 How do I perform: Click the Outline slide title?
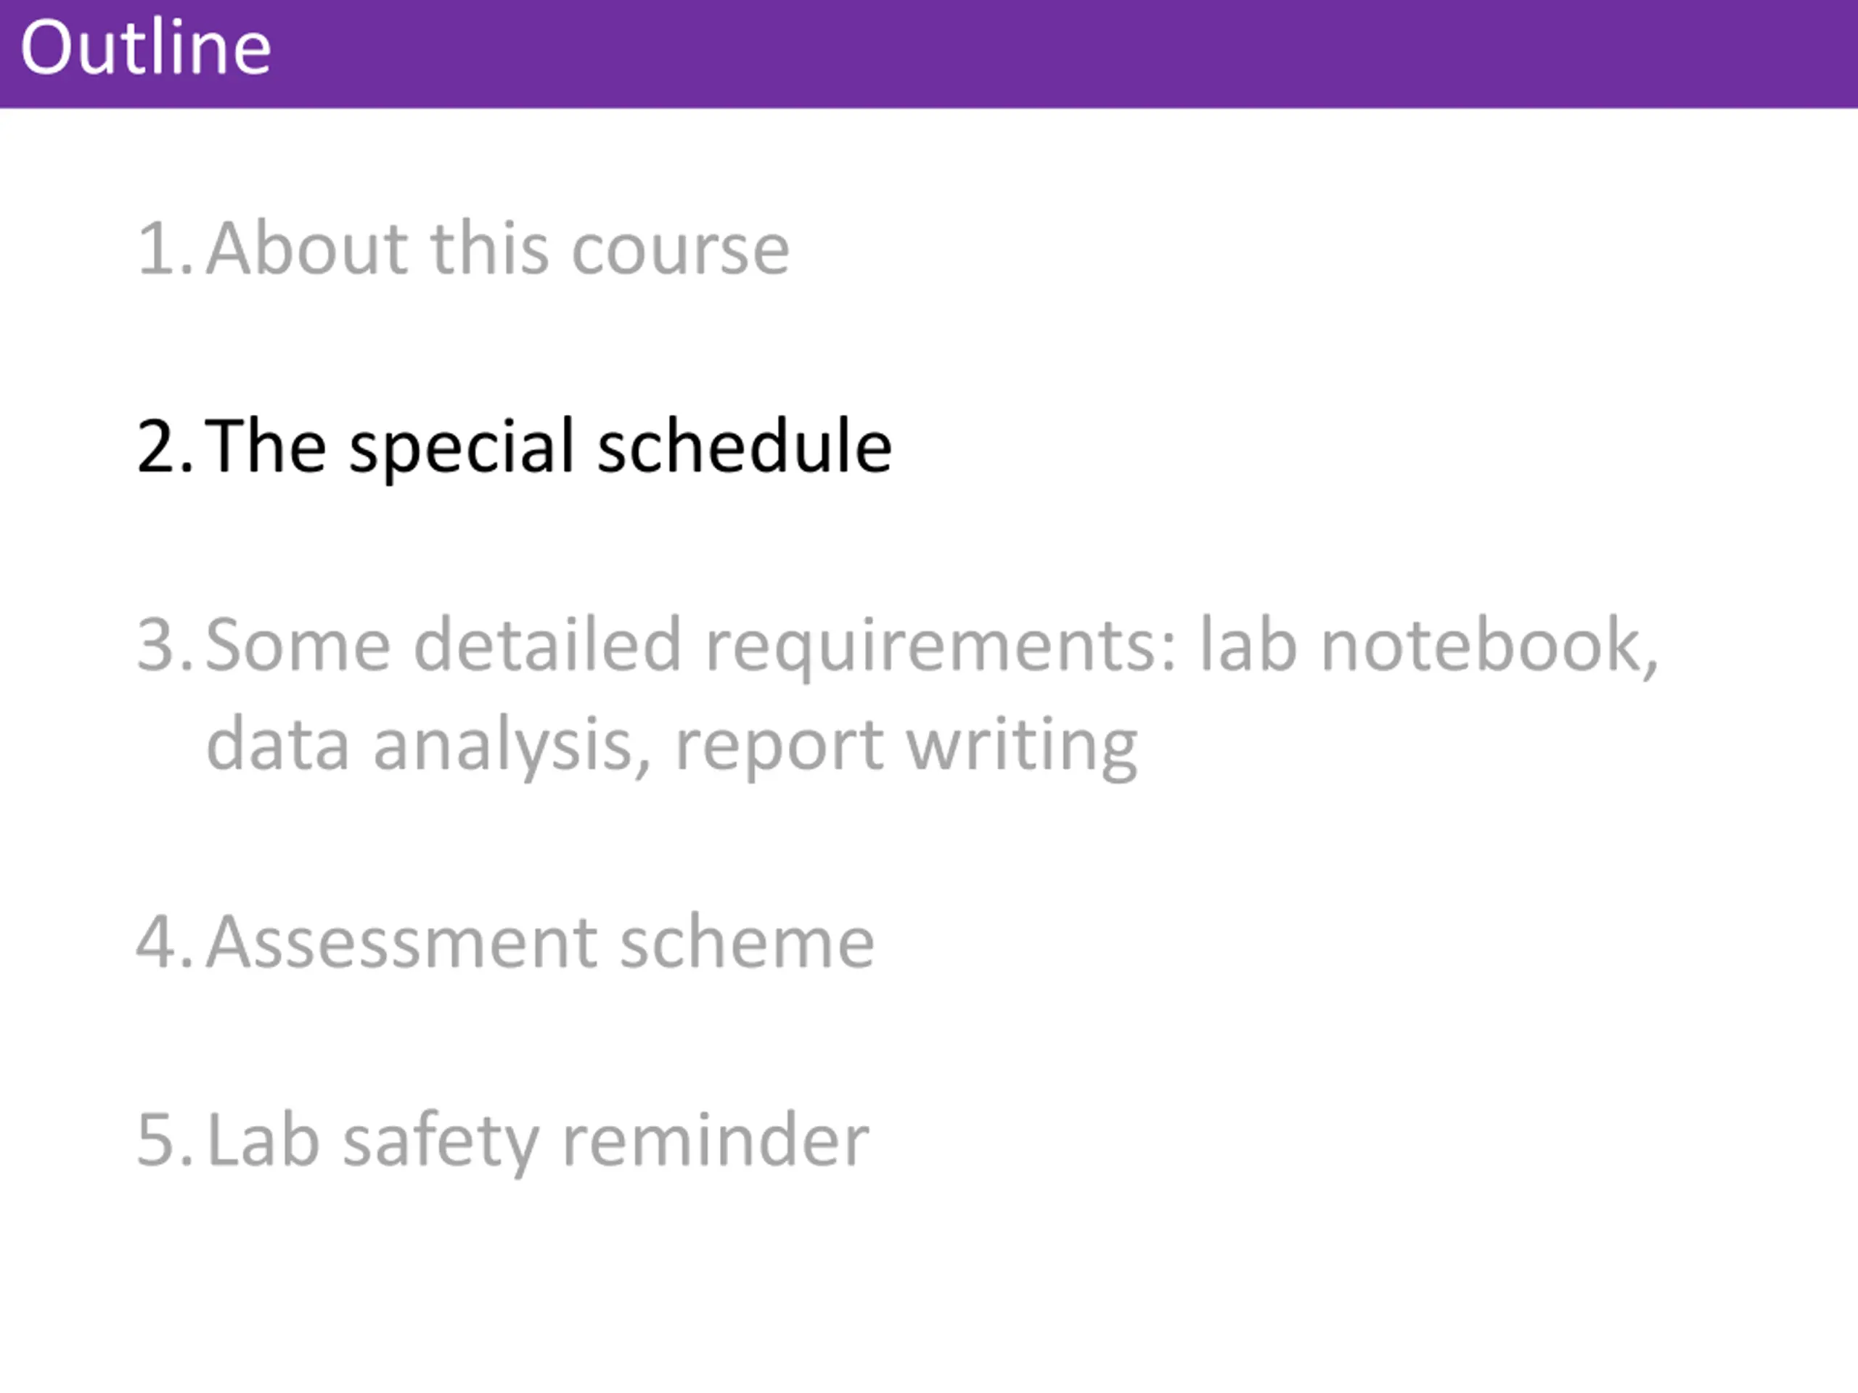coord(145,48)
